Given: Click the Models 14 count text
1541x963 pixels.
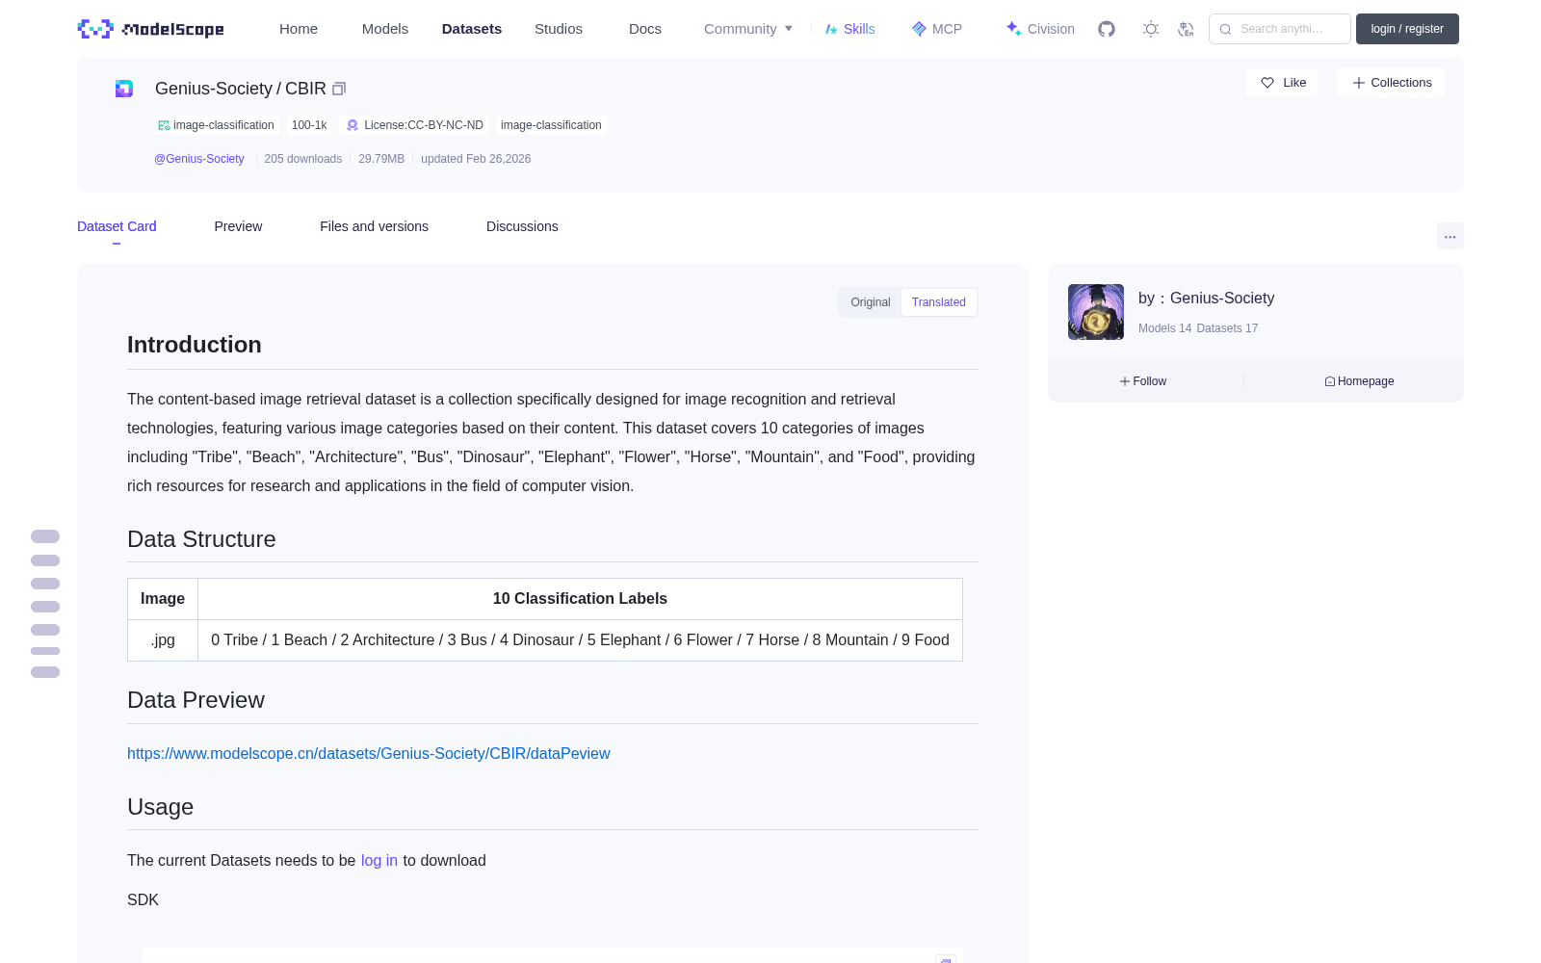Looking at the screenshot, I should (1164, 328).
